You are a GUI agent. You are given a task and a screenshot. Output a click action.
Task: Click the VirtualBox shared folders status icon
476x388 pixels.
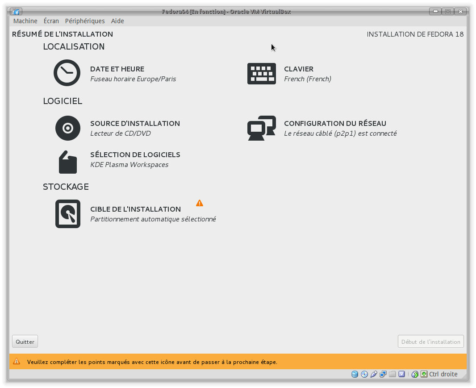392,374
